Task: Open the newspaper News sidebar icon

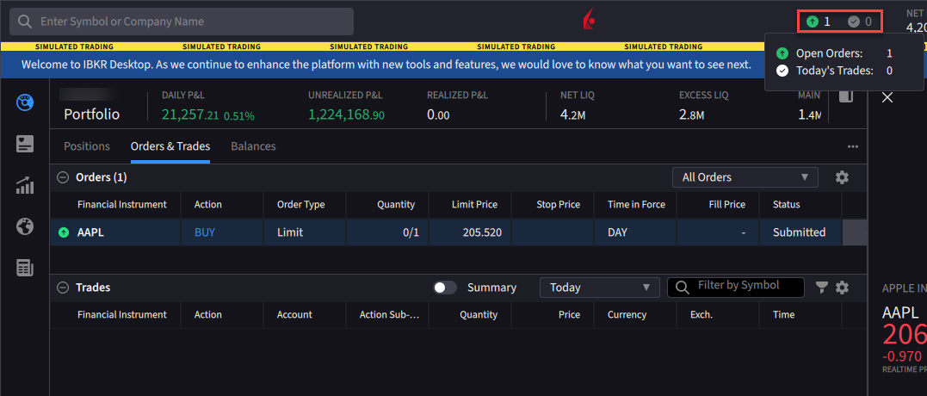Action: pyautogui.click(x=25, y=268)
